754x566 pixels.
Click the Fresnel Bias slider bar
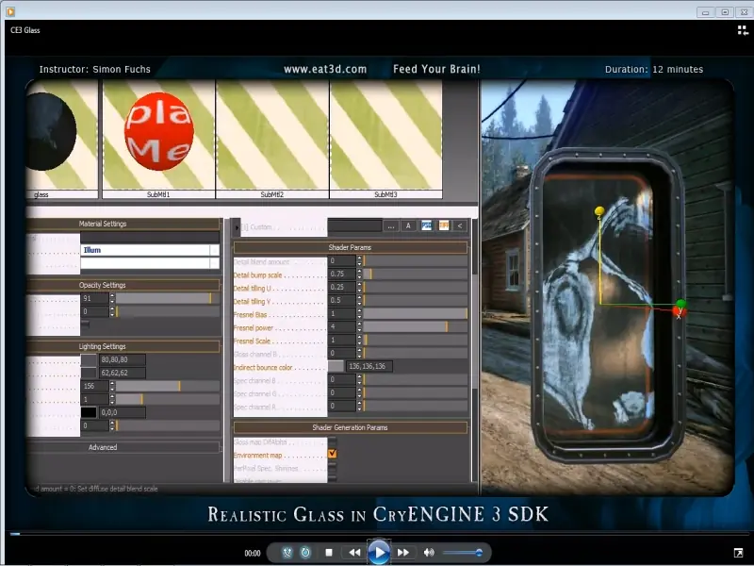[416, 313]
